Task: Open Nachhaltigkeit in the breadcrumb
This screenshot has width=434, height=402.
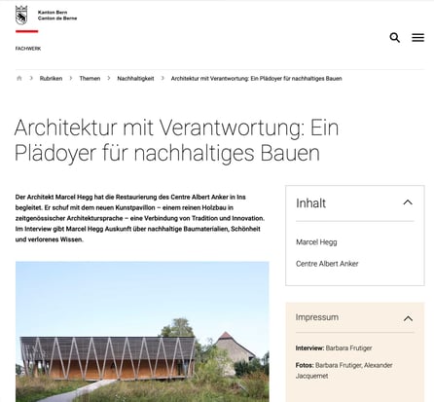Action: [x=135, y=79]
